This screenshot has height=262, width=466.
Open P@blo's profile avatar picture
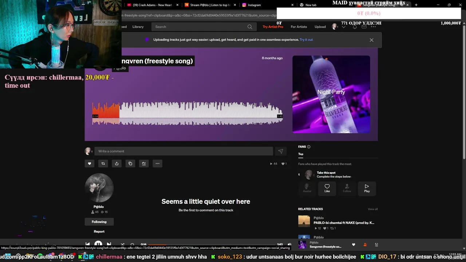(99, 188)
